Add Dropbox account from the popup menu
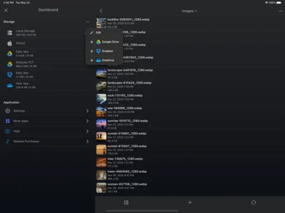 click(104, 51)
